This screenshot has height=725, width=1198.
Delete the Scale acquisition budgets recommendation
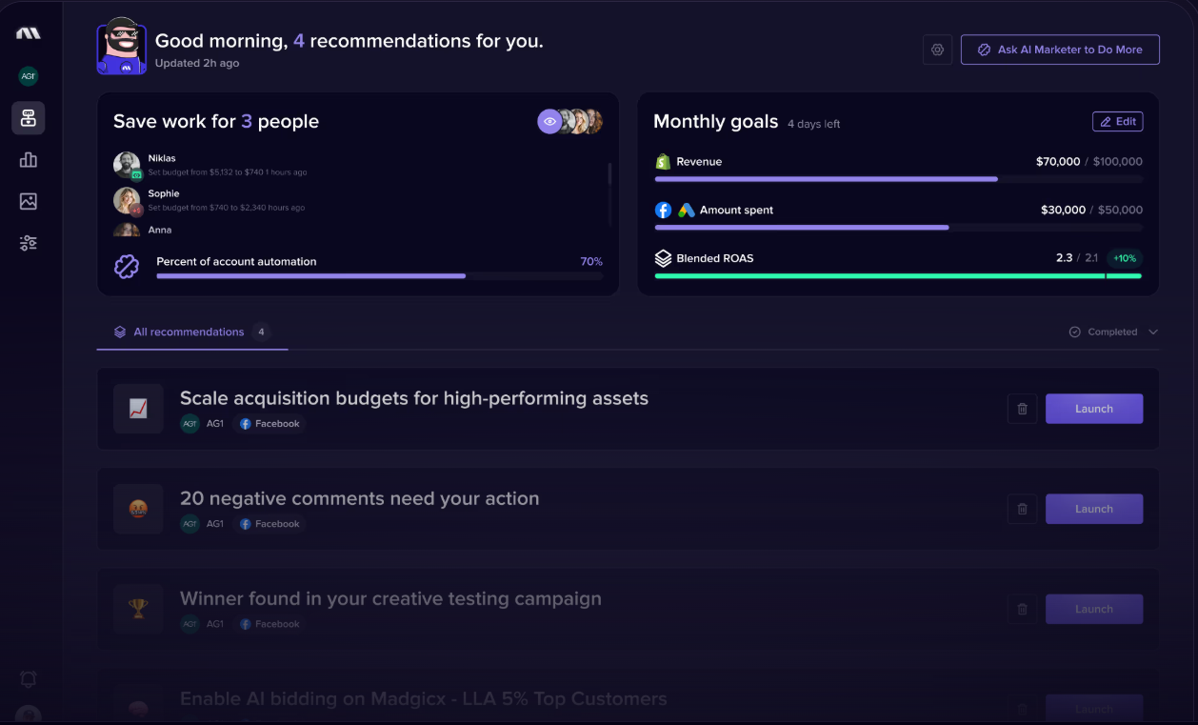[1022, 409]
